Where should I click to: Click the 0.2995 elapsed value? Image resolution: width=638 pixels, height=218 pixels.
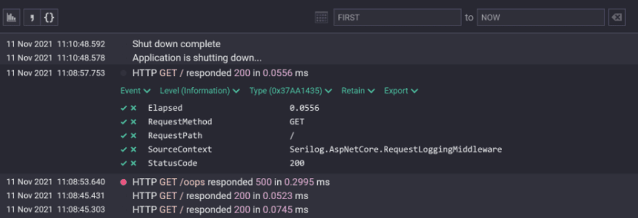pyautogui.click(x=299, y=182)
